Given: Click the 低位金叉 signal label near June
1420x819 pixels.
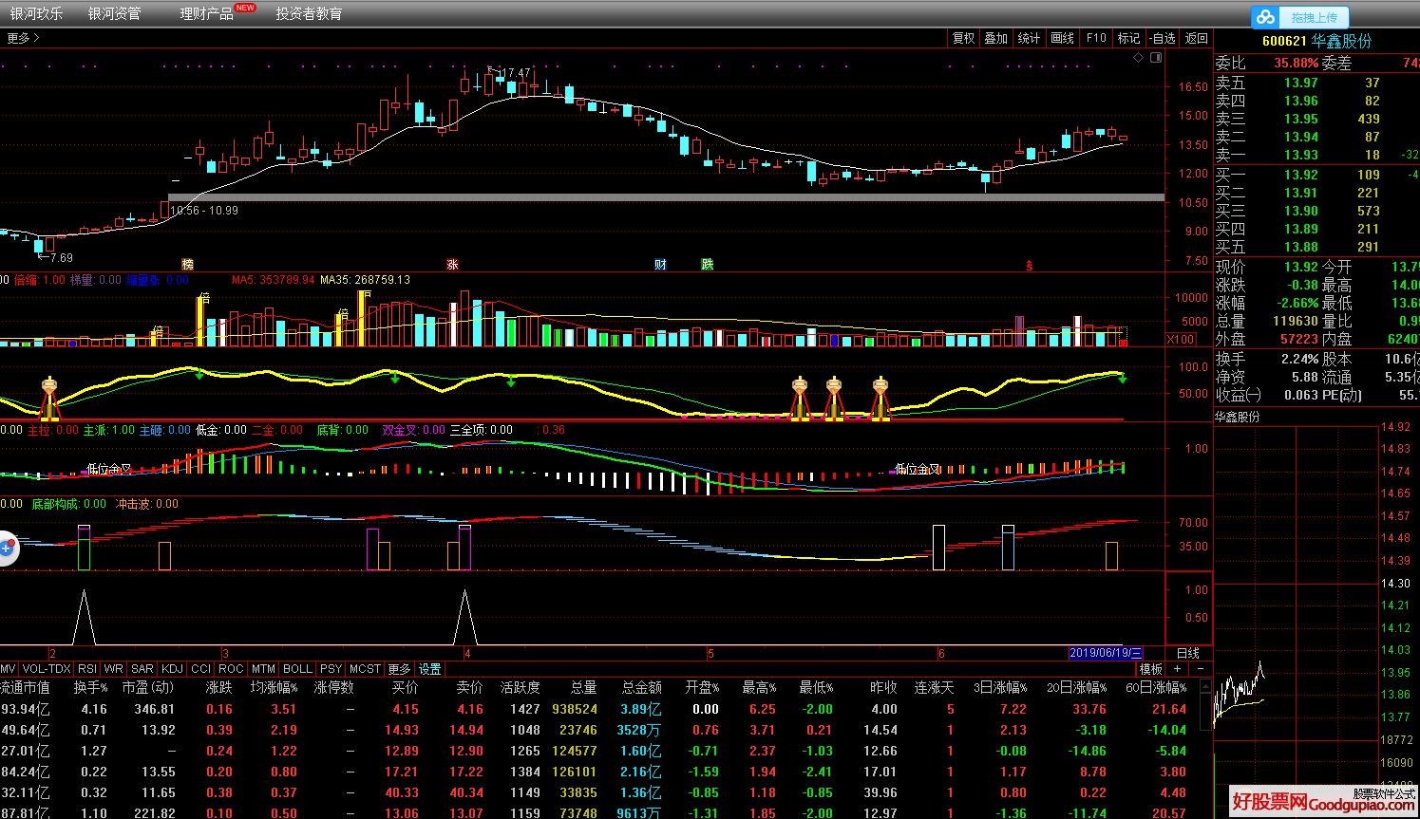Looking at the screenshot, I should [918, 469].
